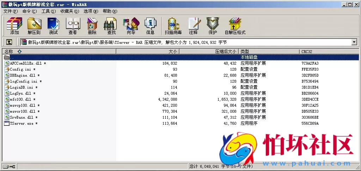Click the DBEngine.dll file icon
The image size is (361, 171).
click(x=7, y=75)
